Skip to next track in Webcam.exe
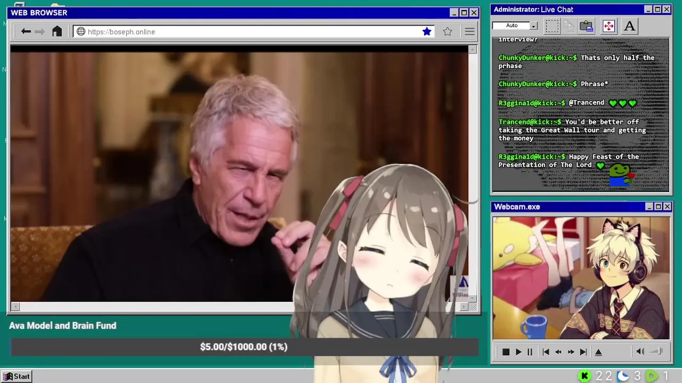Image resolution: width=682 pixels, height=383 pixels. 583,352
